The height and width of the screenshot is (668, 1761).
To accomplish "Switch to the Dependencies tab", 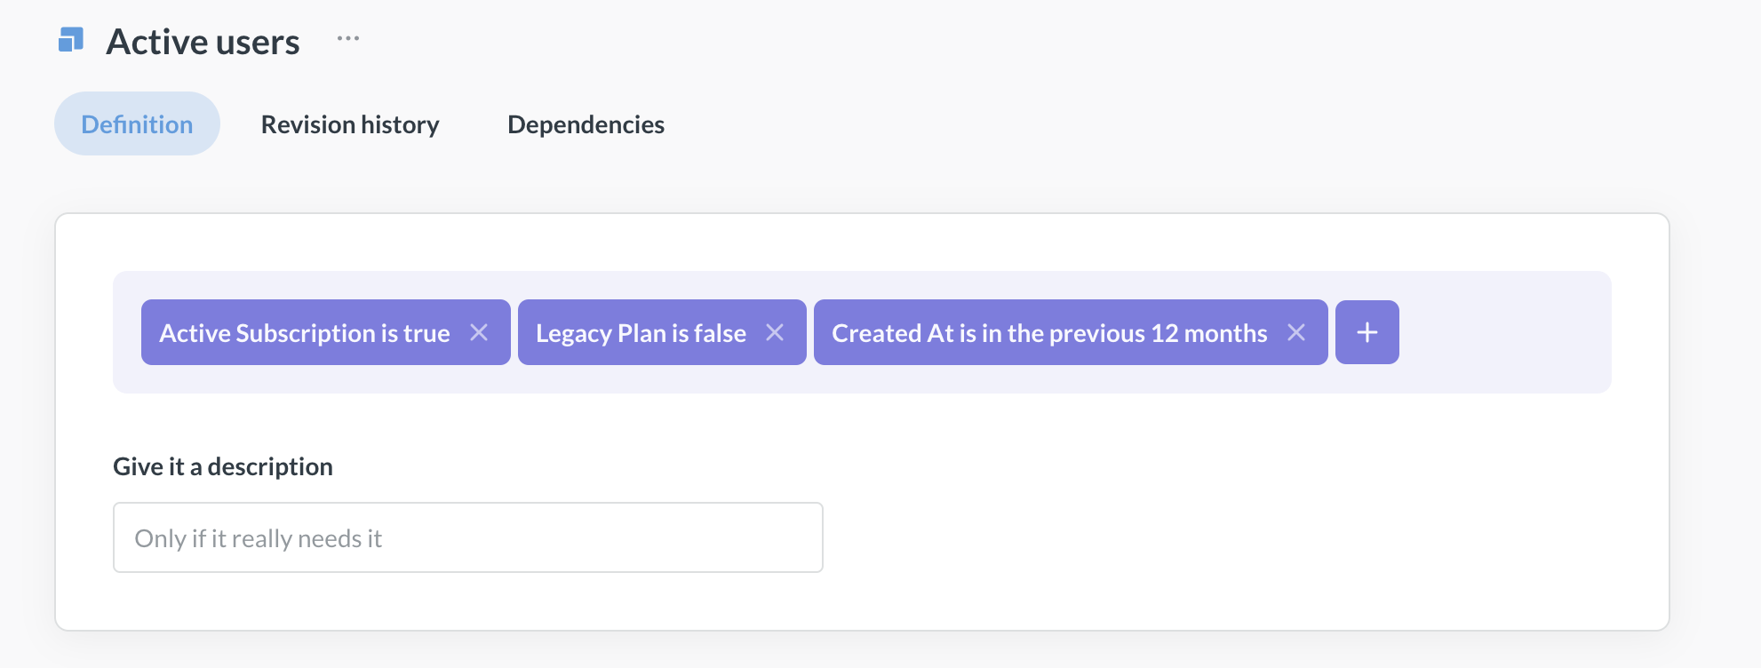I will [585, 124].
